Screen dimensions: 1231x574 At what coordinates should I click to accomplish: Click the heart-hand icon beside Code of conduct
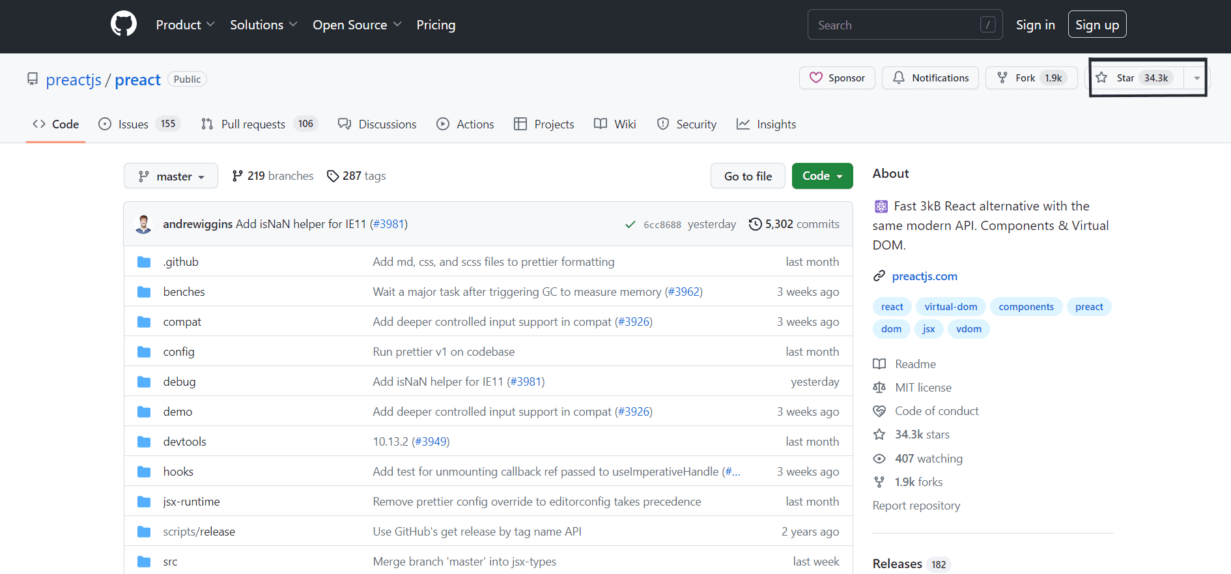pos(879,411)
